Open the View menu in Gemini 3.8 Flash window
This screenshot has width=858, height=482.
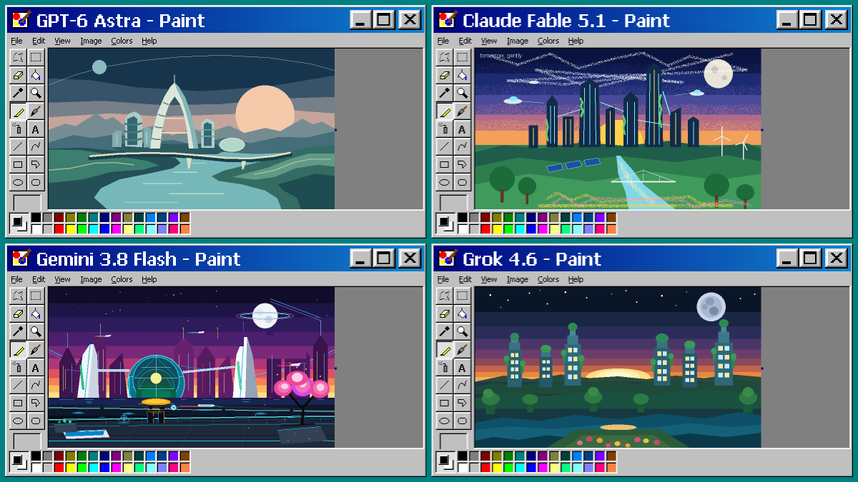[63, 279]
